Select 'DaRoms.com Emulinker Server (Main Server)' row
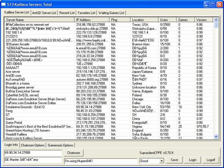 109,99
